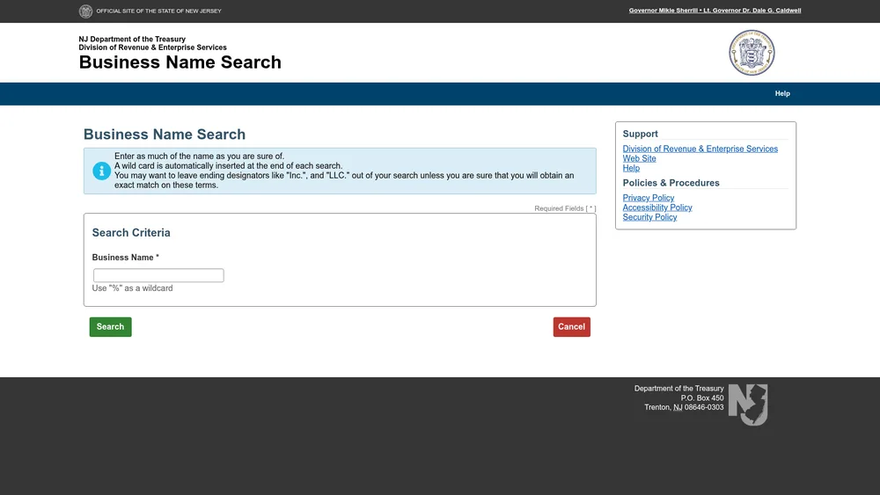The width and height of the screenshot is (880, 495).
Task: Click the 'Search Criteria' heading
Action: pyautogui.click(x=131, y=233)
